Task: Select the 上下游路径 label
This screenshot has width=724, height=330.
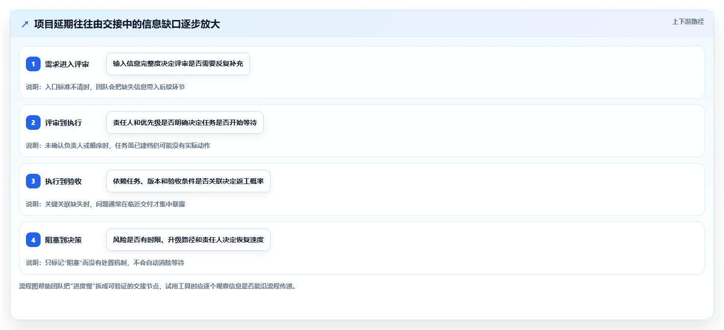Action: [x=688, y=21]
